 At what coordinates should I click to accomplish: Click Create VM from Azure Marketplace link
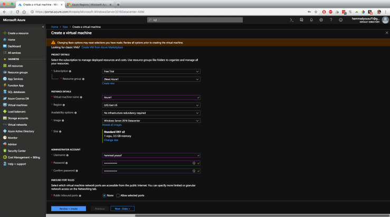coord(102,48)
